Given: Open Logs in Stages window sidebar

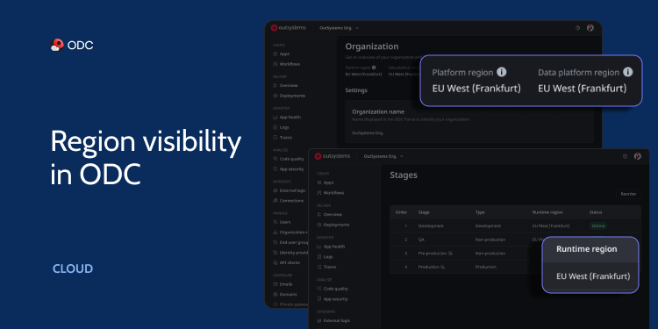Looking at the screenshot, I should 325,256.
